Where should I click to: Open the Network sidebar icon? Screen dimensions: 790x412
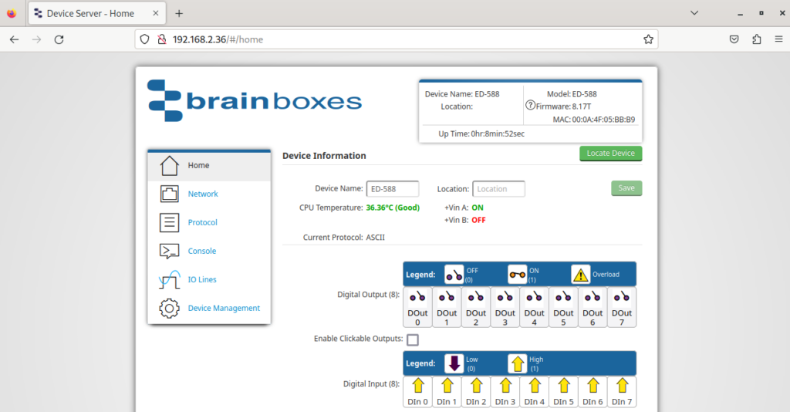(169, 194)
